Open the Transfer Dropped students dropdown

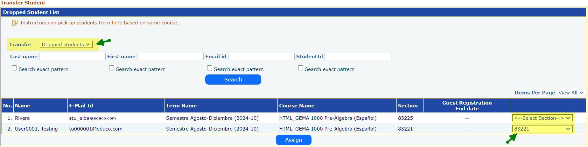(66, 45)
